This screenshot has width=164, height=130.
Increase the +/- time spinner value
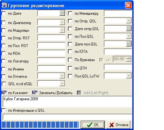pyautogui.click(x=128, y=57)
